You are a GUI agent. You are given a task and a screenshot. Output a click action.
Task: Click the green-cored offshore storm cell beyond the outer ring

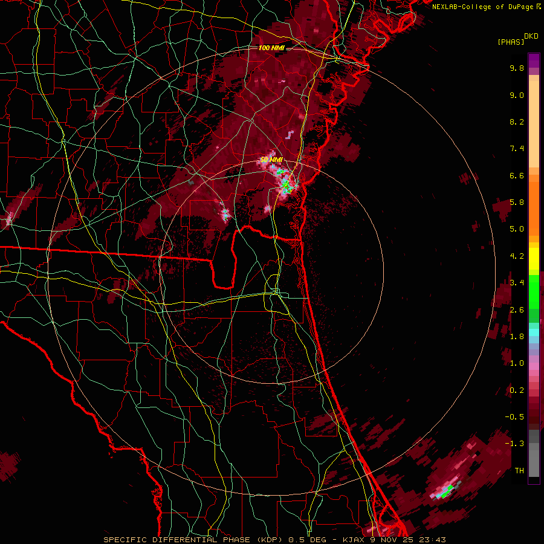pos(446,492)
